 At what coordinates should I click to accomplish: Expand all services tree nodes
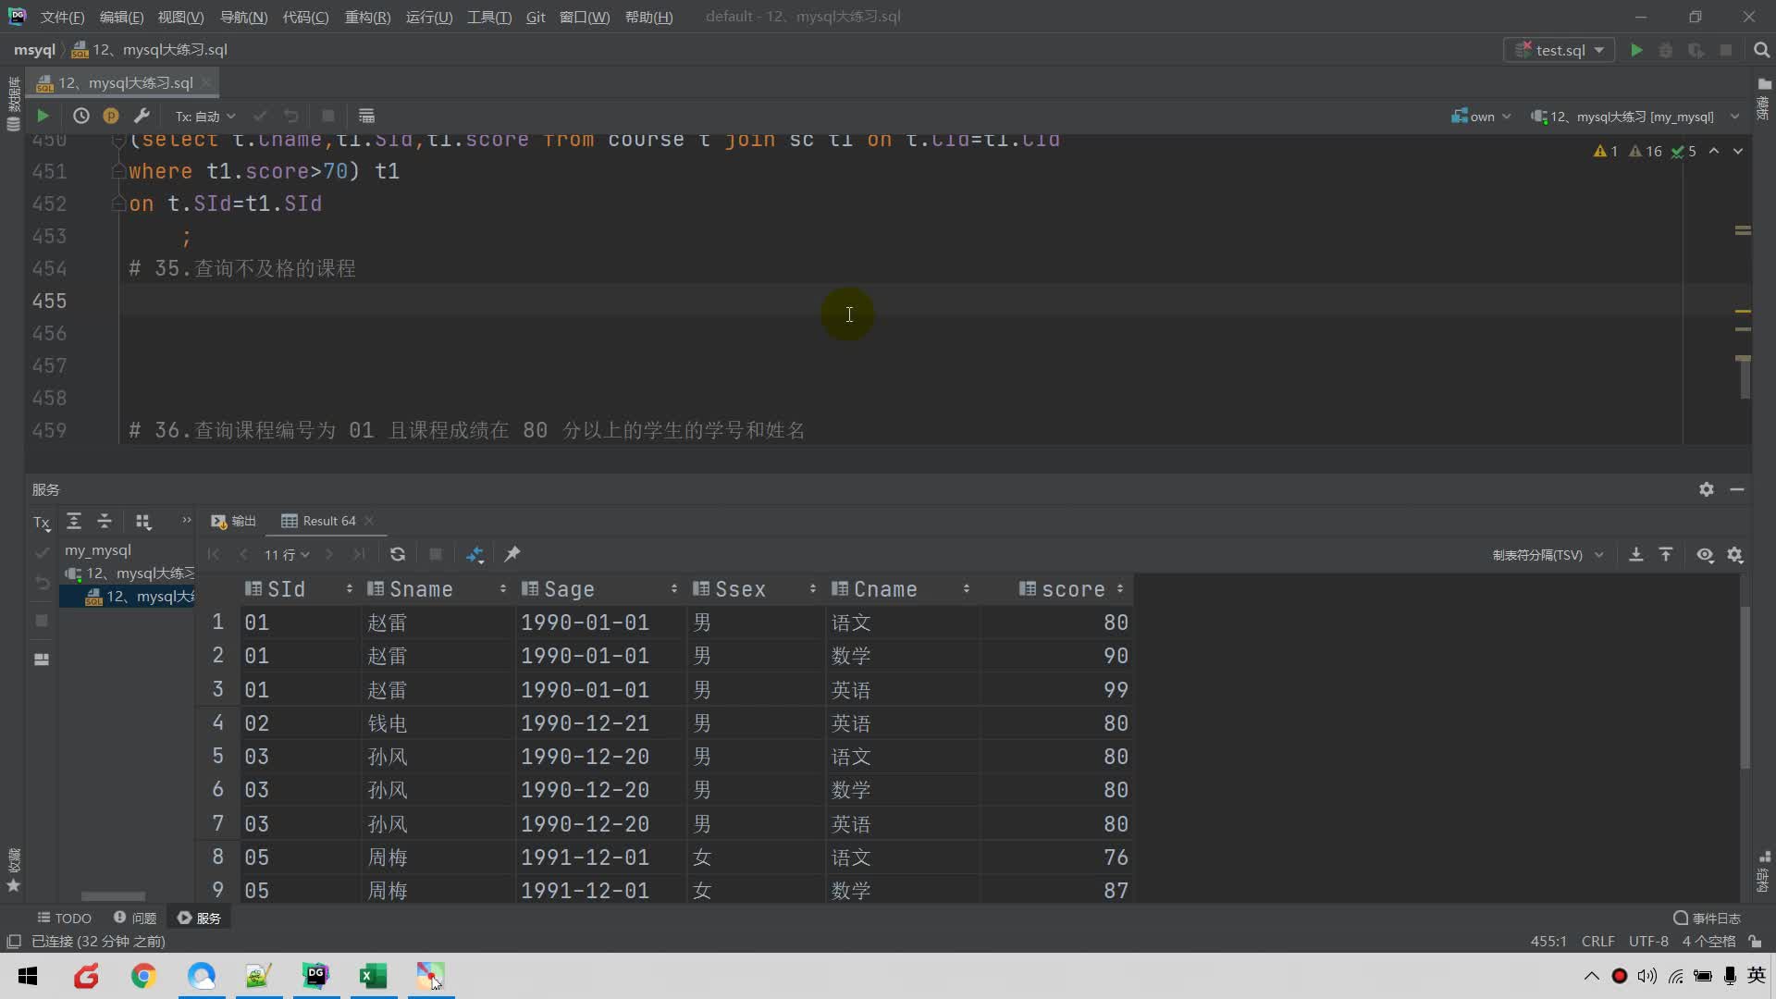(x=74, y=521)
